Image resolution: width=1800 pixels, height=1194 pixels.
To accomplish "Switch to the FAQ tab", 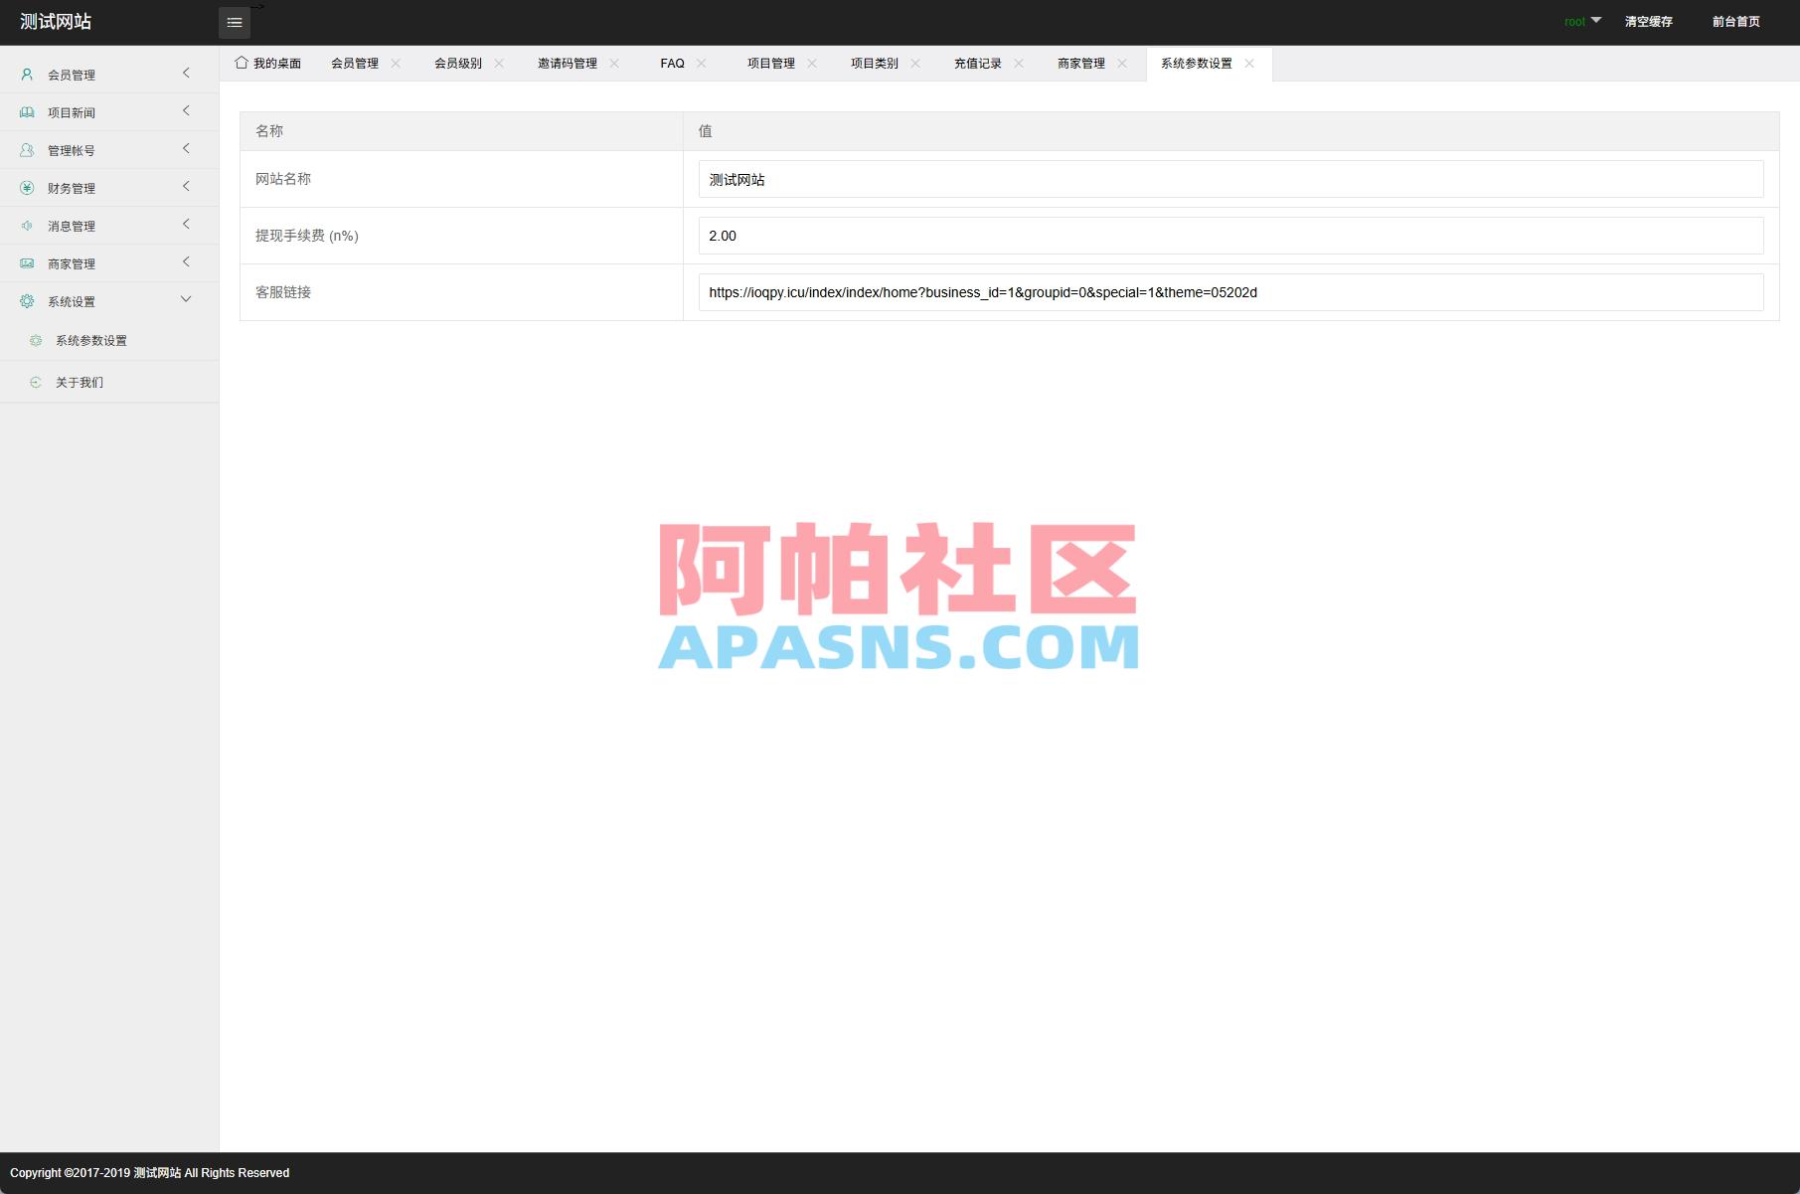I will point(672,63).
